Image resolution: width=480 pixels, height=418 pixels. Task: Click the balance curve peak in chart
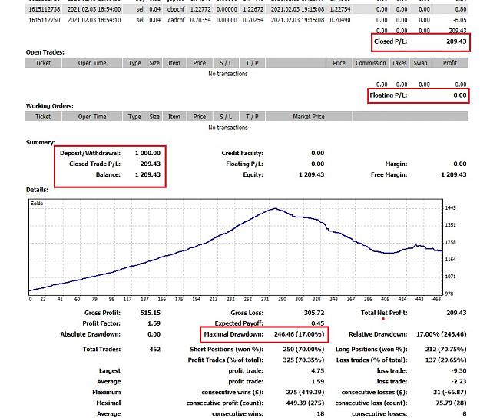[x=275, y=208]
